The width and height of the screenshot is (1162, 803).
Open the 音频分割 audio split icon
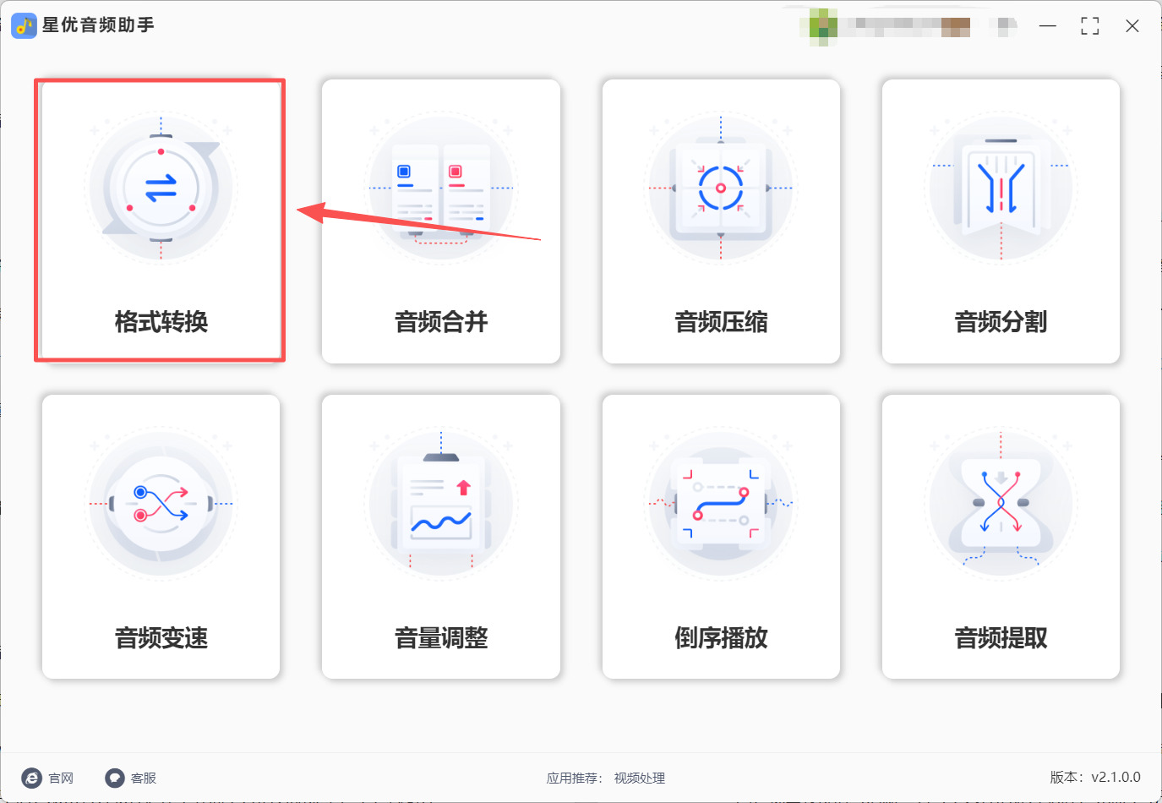point(1001,188)
